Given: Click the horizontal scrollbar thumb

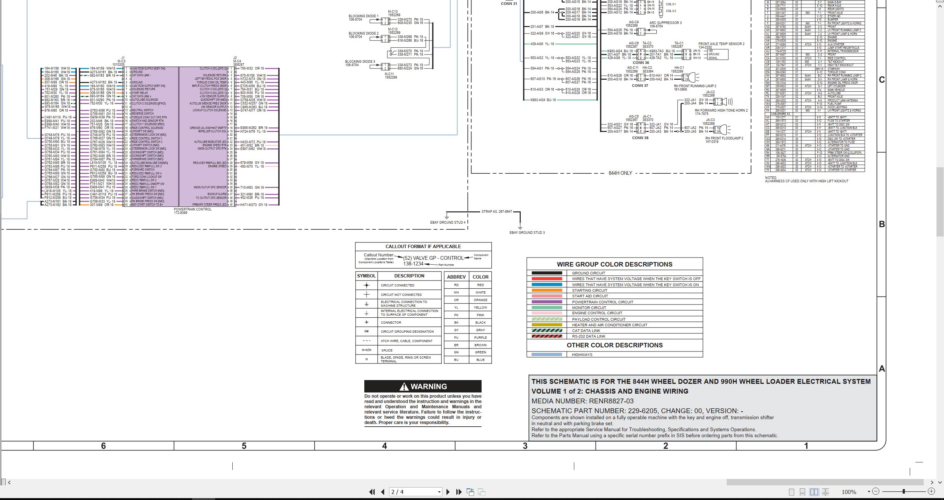Looking at the screenshot, I should [825, 482].
